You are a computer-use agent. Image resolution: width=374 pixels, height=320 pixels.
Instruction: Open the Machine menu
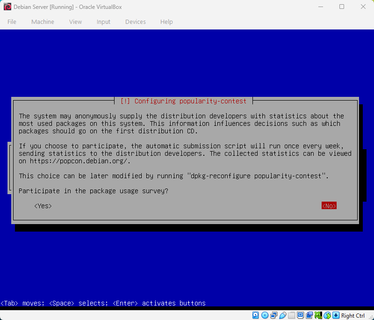click(43, 22)
